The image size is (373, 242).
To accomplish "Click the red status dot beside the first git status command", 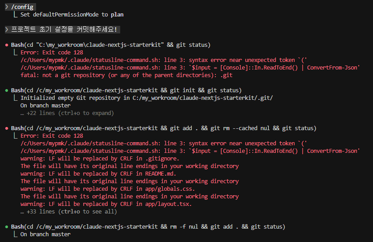I will (6, 45).
